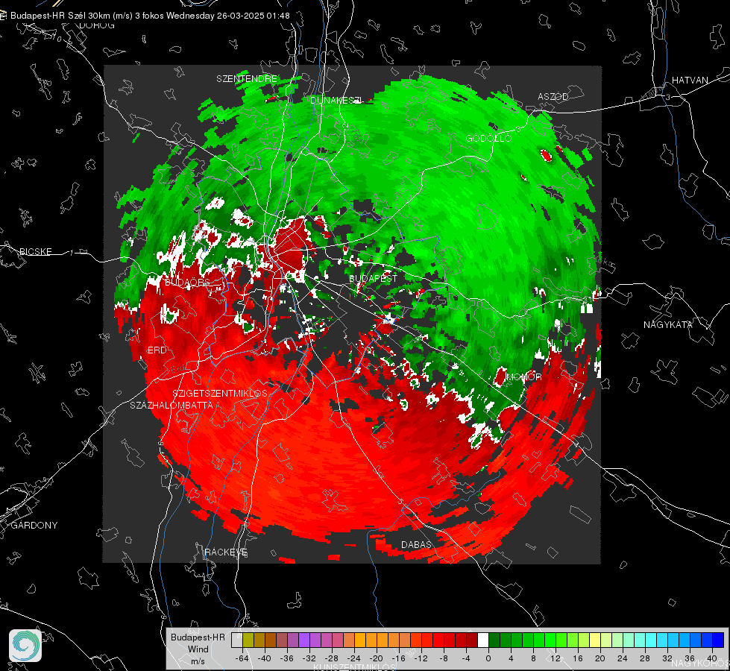
Task: Click the -12 legend value
Action: [421, 658]
